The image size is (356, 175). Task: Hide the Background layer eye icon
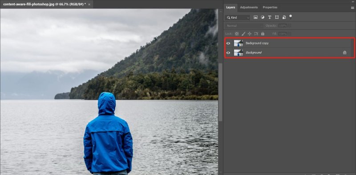(x=228, y=52)
